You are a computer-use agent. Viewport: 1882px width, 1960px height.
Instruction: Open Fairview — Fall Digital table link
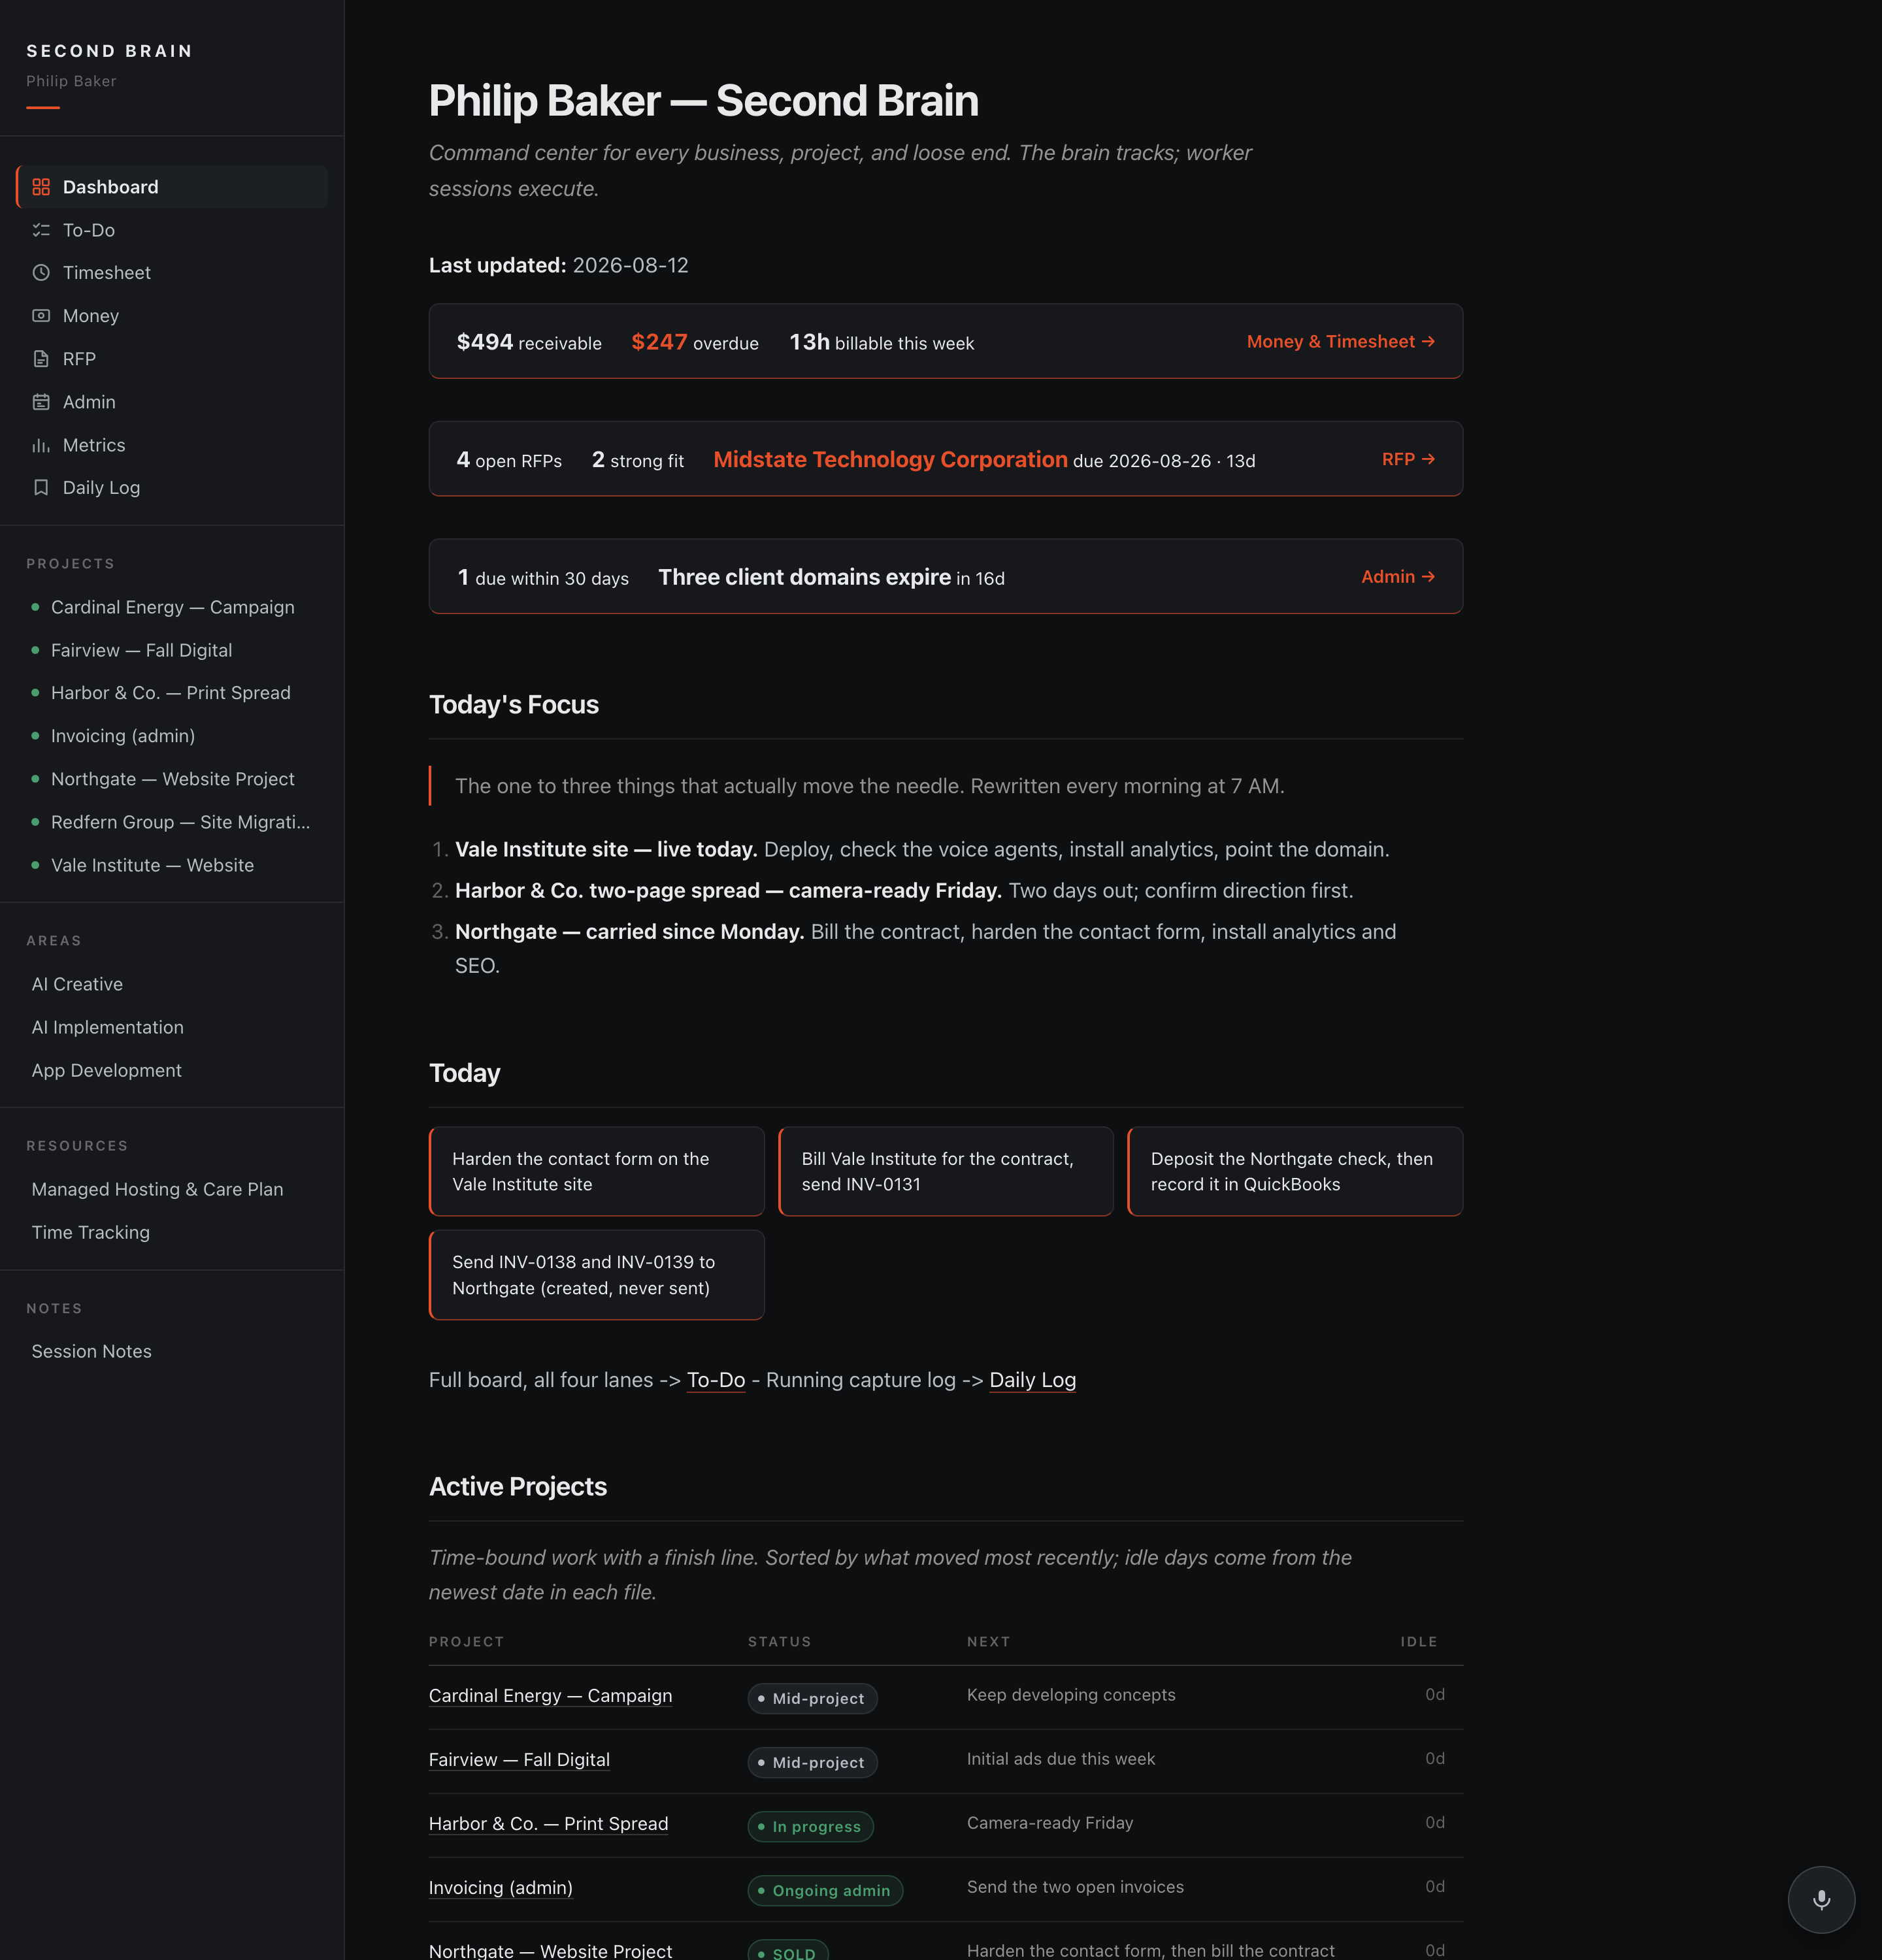point(519,1759)
